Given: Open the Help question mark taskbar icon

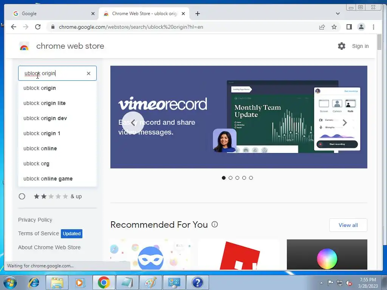Looking at the screenshot, I should pos(197,282).
